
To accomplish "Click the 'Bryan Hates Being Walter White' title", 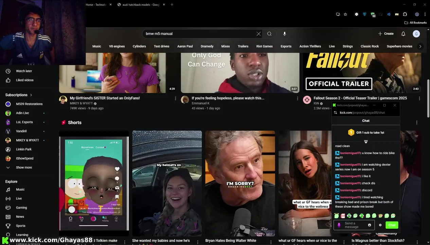I will point(231,241).
